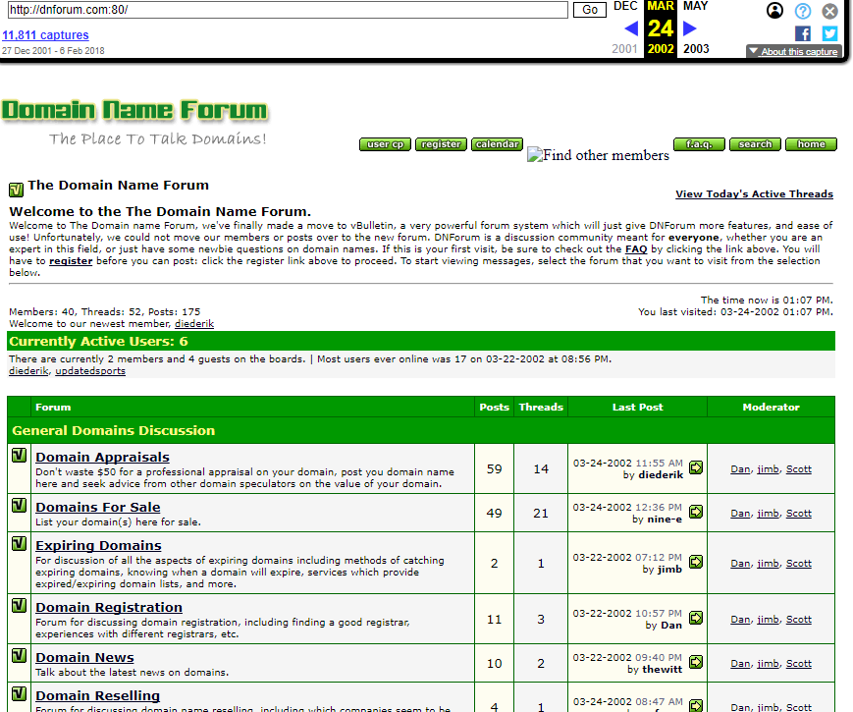Open last post arrow for Domains For Sale
Screen dimensions: 853x712
click(x=696, y=512)
